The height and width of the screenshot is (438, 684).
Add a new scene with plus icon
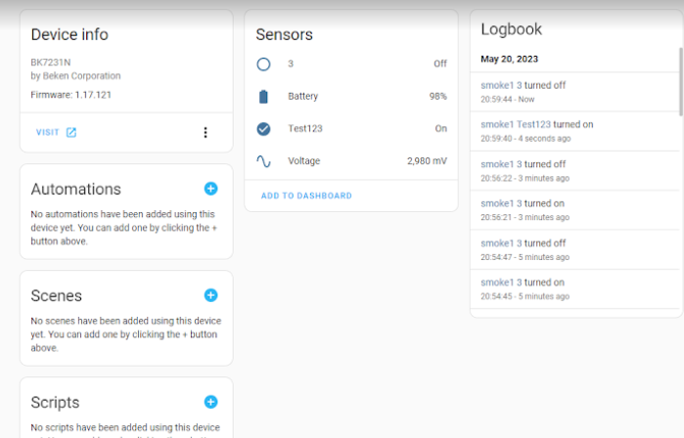tap(210, 295)
